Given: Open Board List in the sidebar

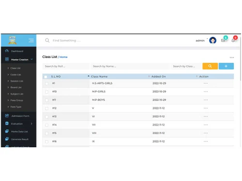Looking at the screenshot, I should click(x=16, y=87).
